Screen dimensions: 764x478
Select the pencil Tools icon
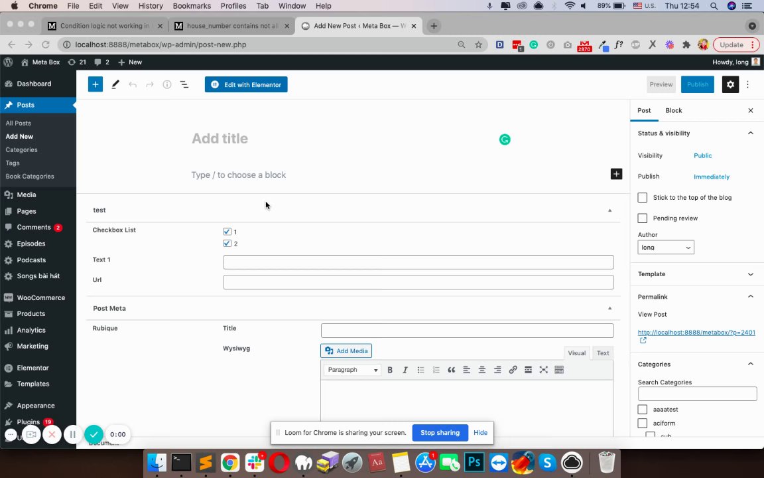tap(115, 84)
